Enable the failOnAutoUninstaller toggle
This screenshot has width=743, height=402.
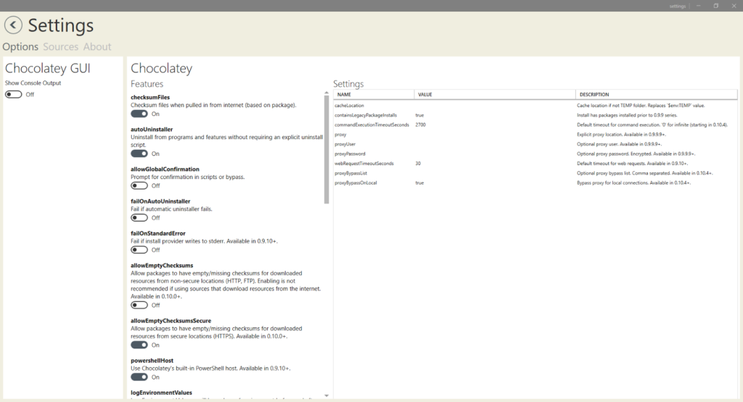pyautogui.click(x=139, y=218)
